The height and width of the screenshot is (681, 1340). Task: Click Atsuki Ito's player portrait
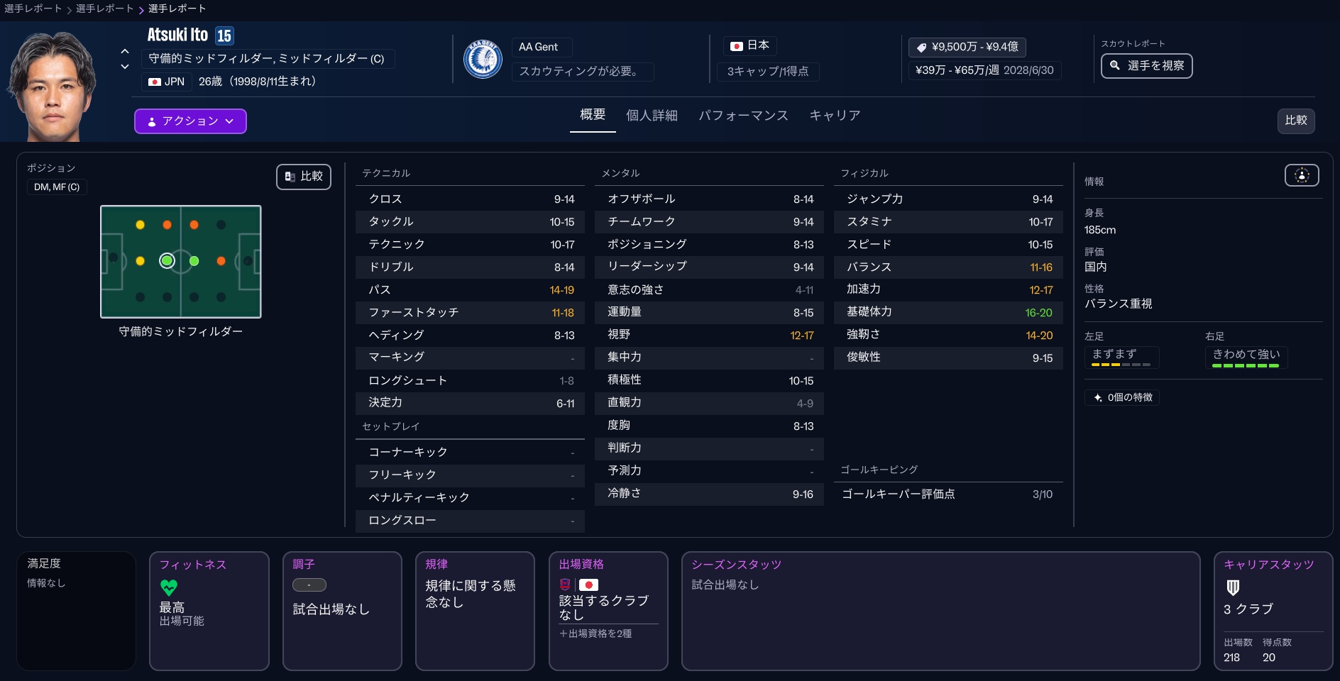tap(52, 87)
